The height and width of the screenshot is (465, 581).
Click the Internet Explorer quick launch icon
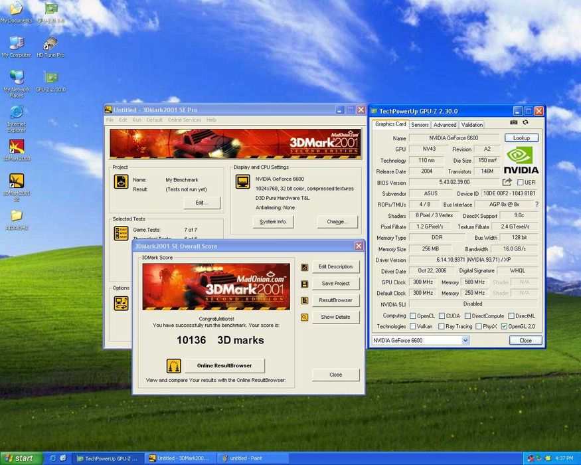(52, 458)
